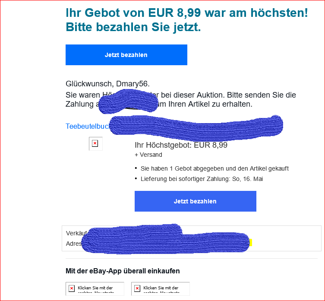Click the Mit der eBay-App überall einkaufen heading

[123, 271]
